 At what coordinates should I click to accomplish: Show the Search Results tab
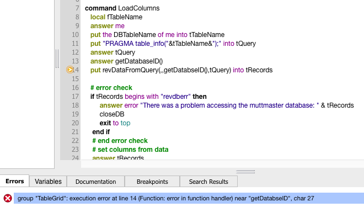coord(208,182)
